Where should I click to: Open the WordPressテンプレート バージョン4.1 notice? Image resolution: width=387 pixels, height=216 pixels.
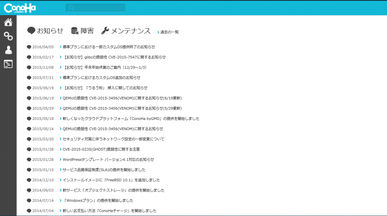point(108,160)
